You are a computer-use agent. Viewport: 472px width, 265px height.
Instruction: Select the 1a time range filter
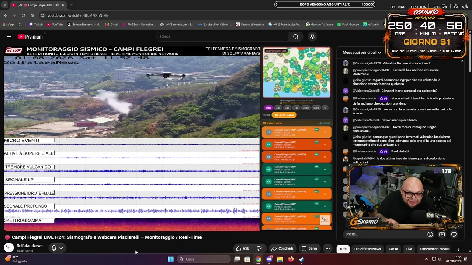pos(325,108)
